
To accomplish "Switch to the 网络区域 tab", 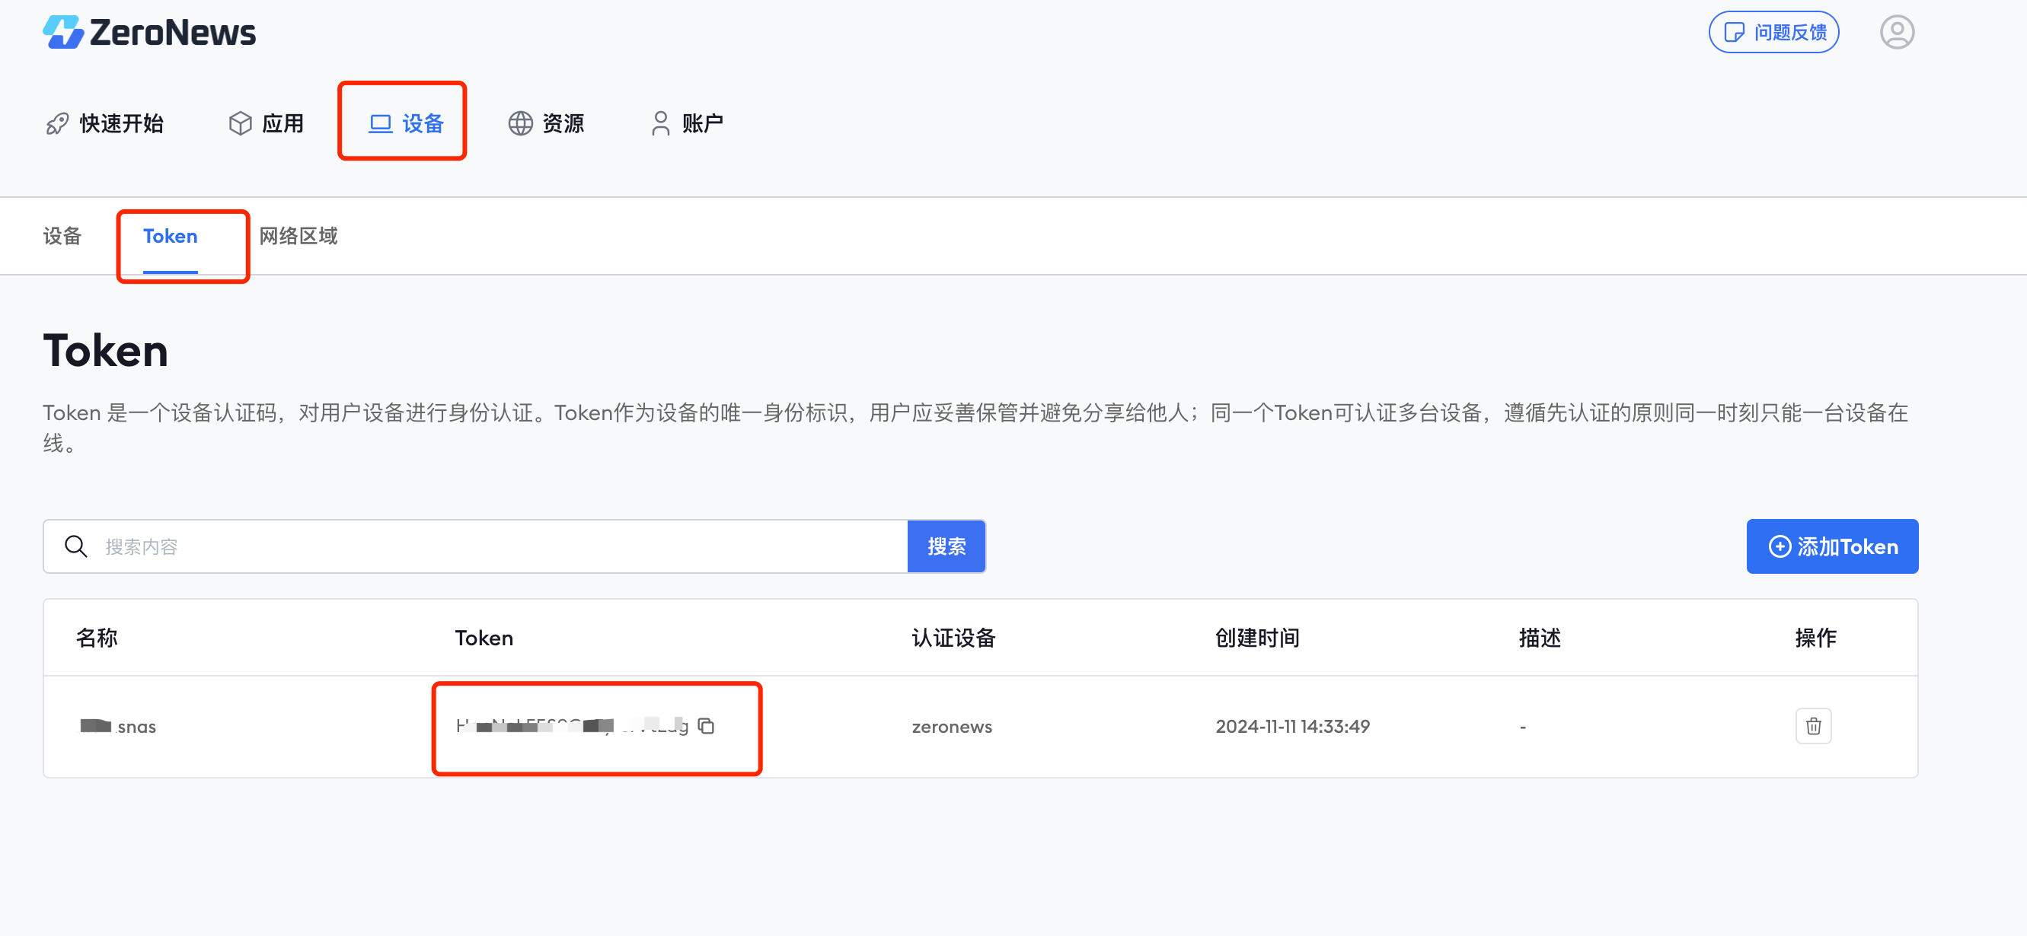I will (298, 236).
